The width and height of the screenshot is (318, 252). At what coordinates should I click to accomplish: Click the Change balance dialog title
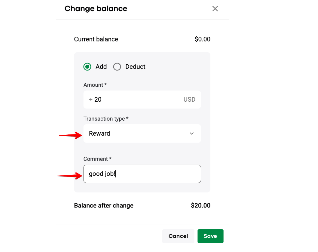[x=96, y=9]
